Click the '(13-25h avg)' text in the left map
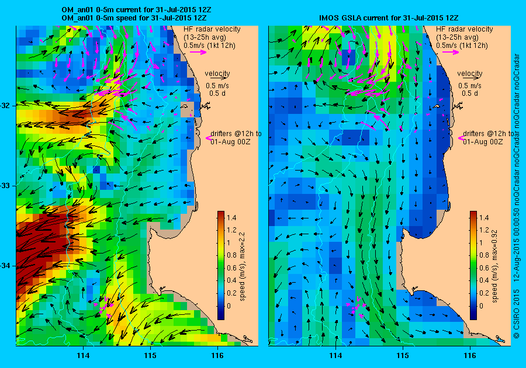 point(205,37)
